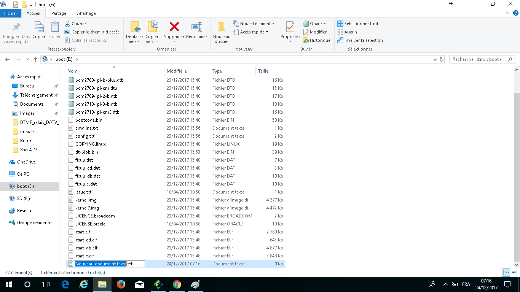520x292 pixels.
Task: Click the Copier icon in Presse-papiers
Action: coord(39,27)
